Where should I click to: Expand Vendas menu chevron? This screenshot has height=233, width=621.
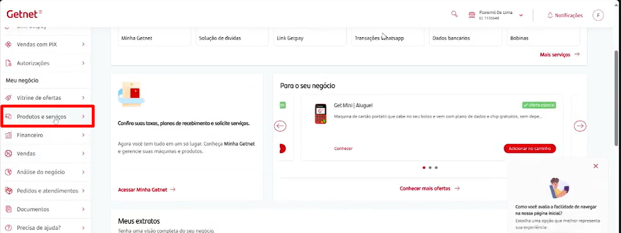(x=83, y=154)
